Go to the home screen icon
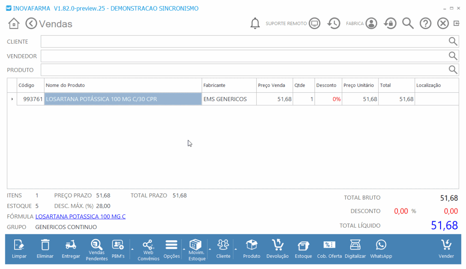Image resolution: width=466 pixels, height=269 pixels. tap(14, 24)
